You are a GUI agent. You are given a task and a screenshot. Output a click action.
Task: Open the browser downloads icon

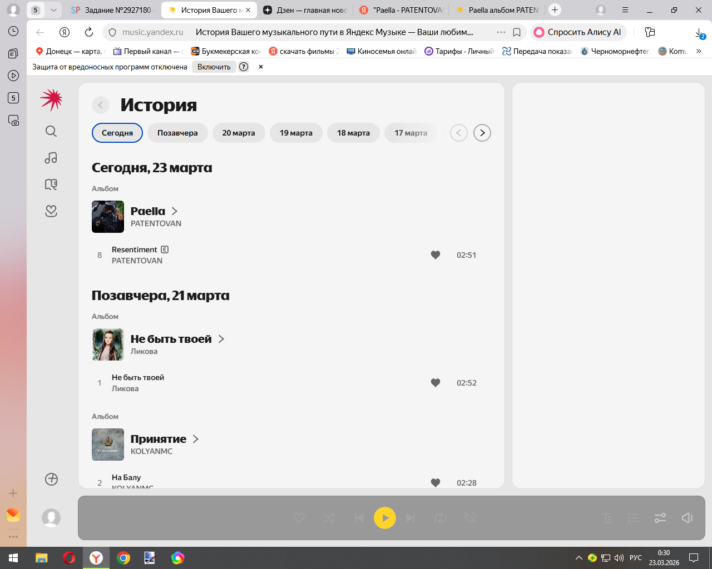coord(699,33)
